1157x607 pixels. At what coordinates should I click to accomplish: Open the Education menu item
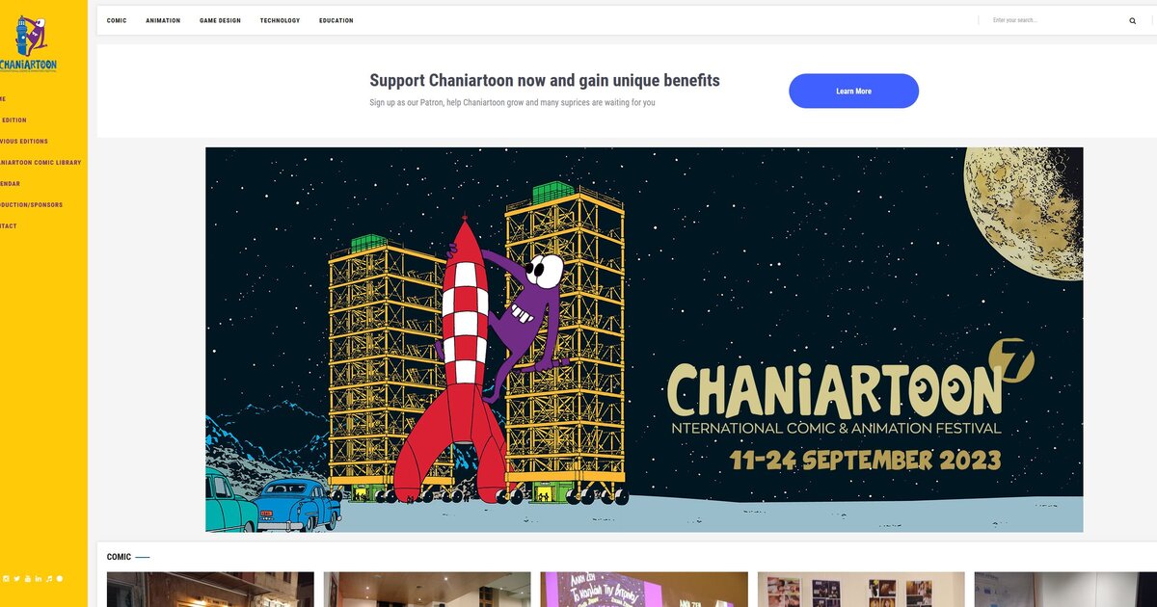tap(336, 20)
